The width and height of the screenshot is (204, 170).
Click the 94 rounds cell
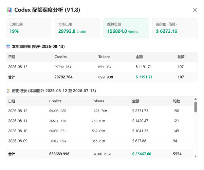[x=175, y=141]
